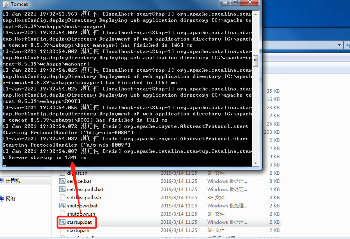
Task: Click the service.bat batch file icon
Action: [62, 181]
